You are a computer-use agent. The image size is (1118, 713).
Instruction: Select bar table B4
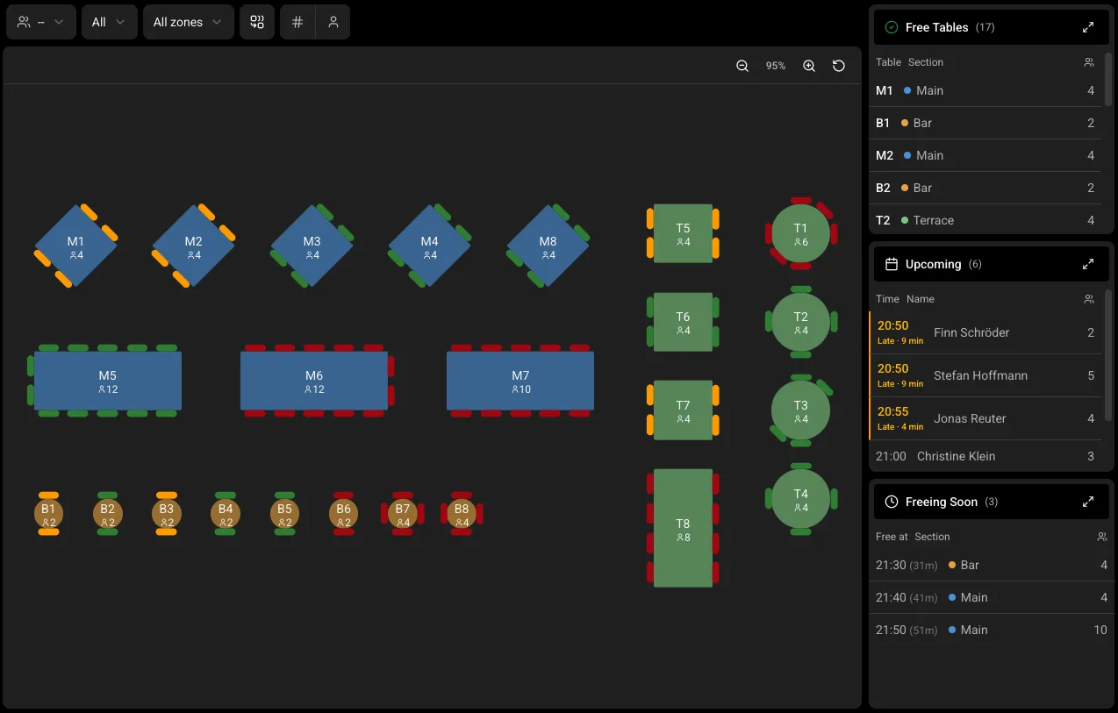(x=226, y=514)
